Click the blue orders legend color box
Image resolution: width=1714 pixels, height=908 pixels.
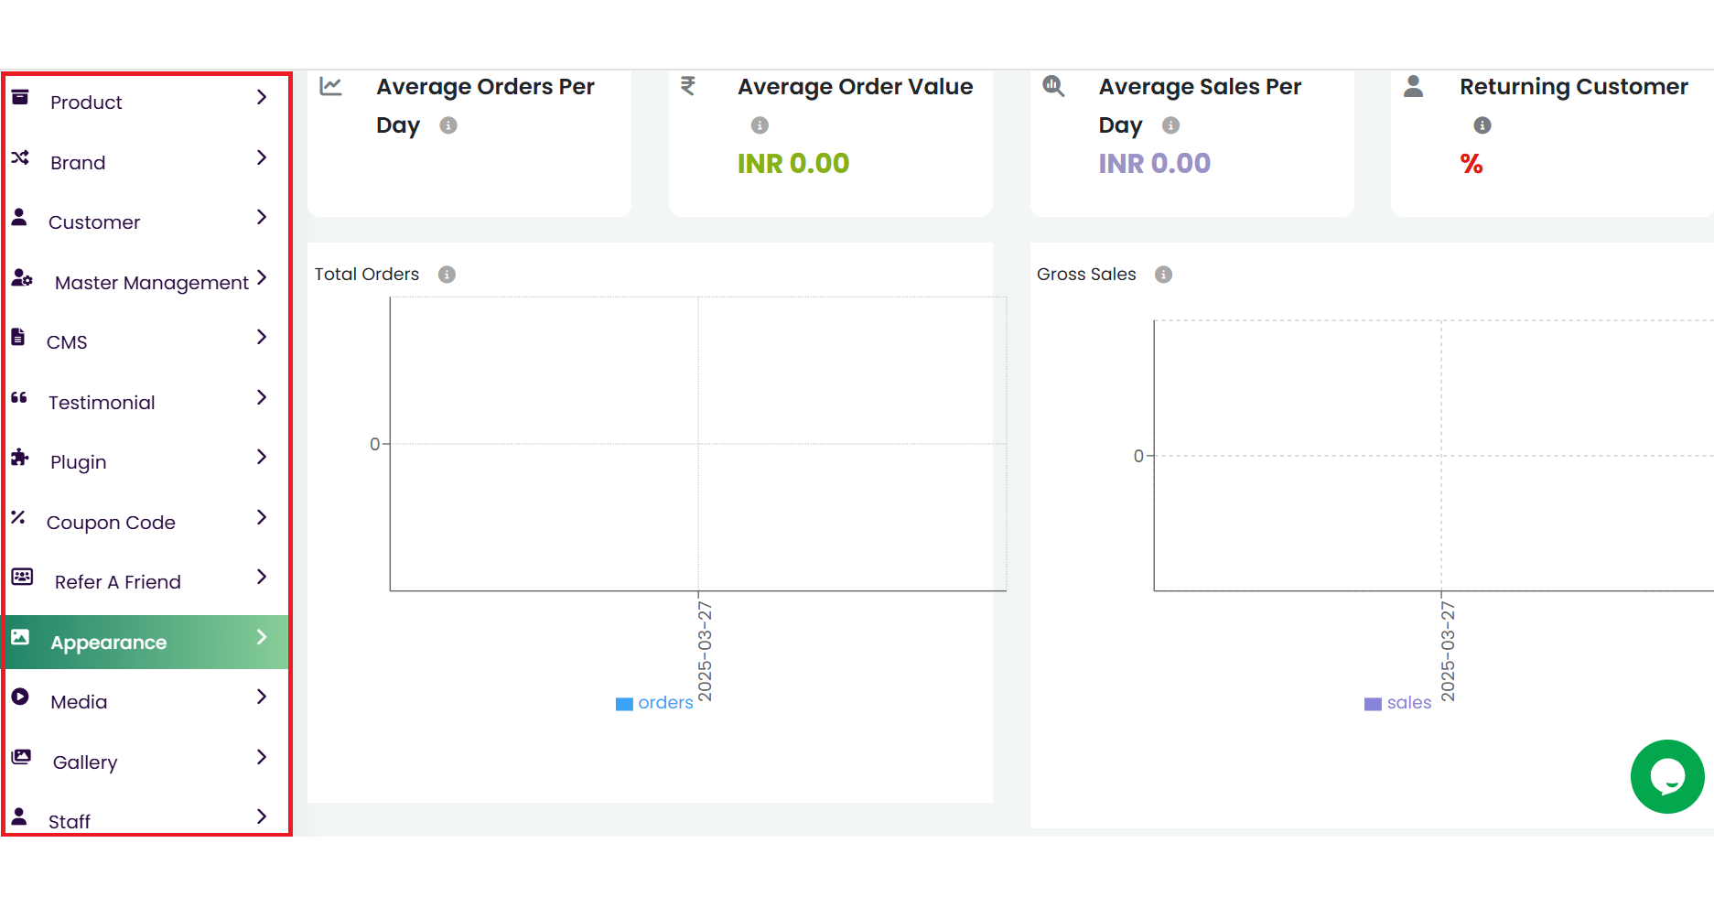[x=624, y=704]
